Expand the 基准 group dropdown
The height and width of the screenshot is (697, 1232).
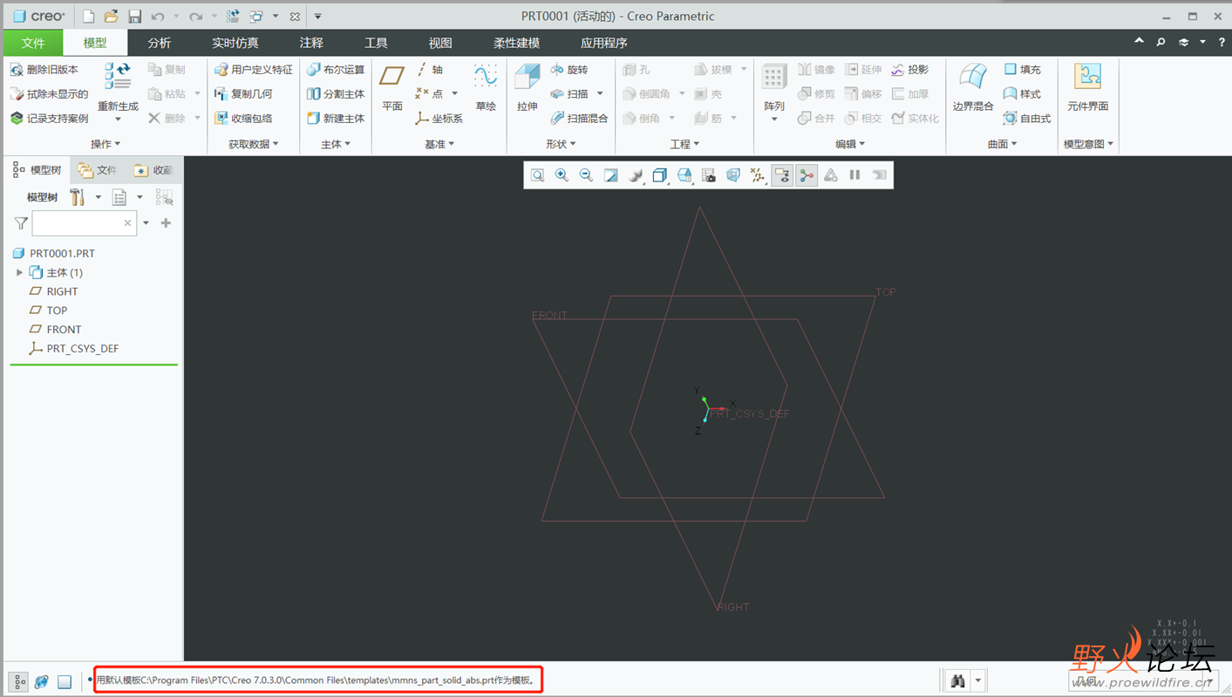coord(439,144)
